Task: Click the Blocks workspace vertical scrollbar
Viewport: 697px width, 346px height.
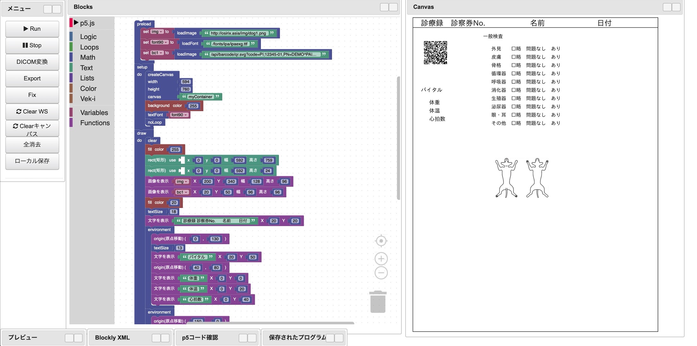Action: [399, 138]
